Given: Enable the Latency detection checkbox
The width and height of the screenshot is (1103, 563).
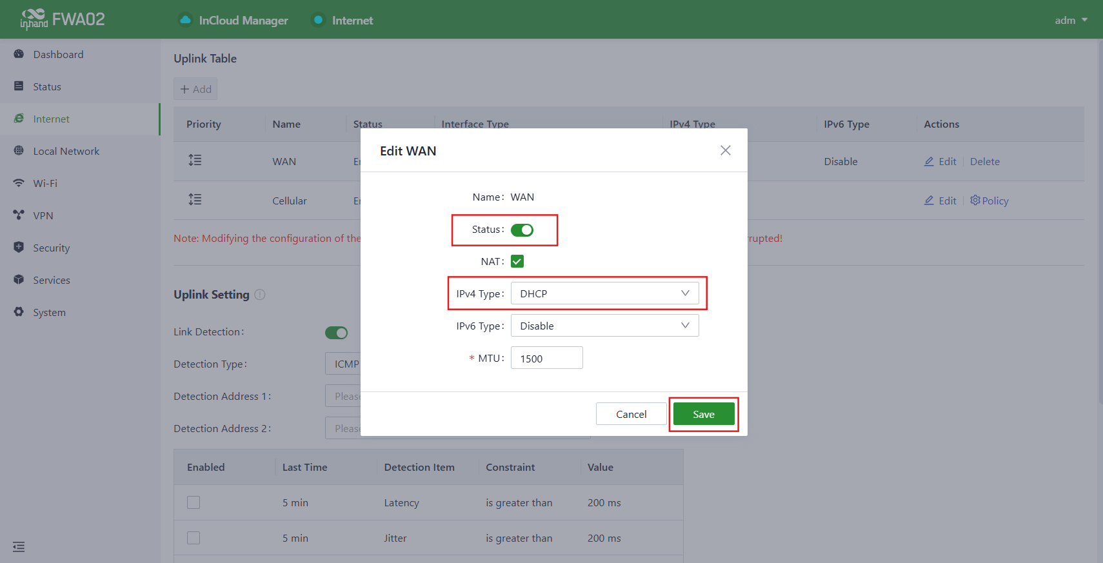Looking at the screenshot, I should tap(194, 502).
